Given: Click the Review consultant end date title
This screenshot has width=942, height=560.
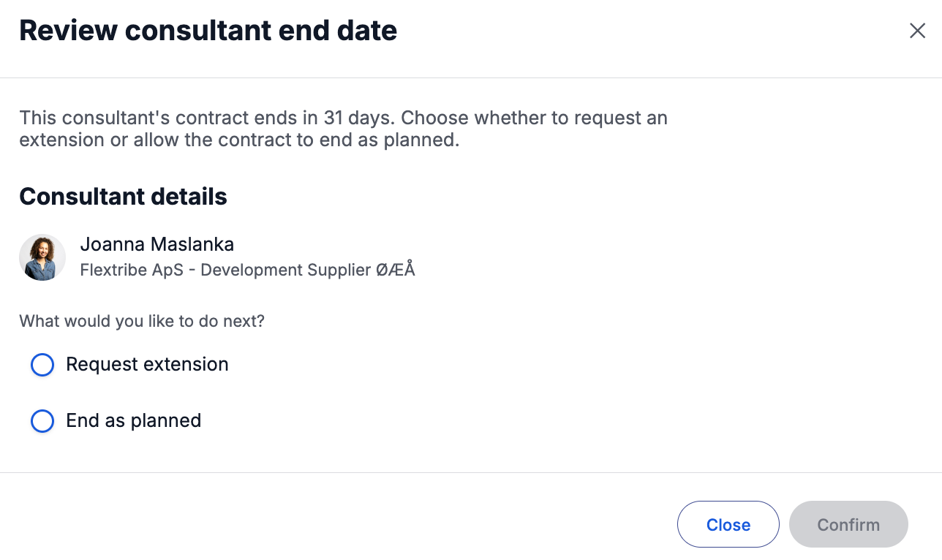Looking at the screenshot, I should (208, 31).
